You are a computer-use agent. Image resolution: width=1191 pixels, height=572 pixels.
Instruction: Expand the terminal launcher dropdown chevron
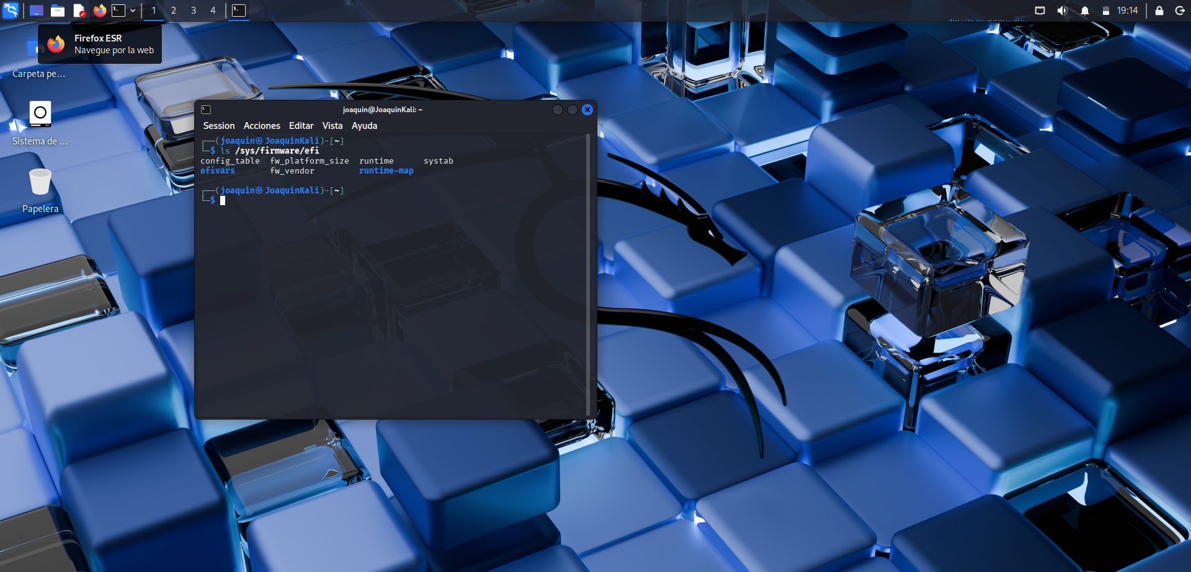132,11
